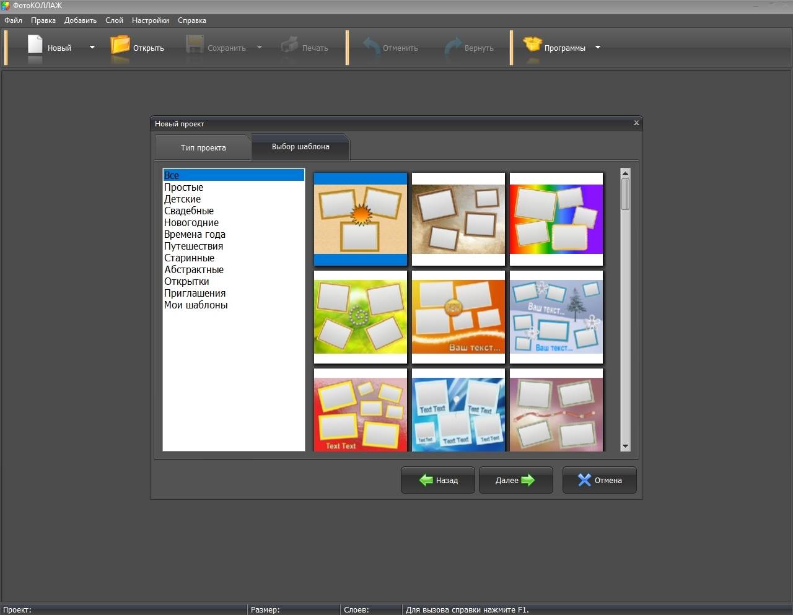Click the Печать printer icon
Screen dimensions: 793x615
(289, 45)
